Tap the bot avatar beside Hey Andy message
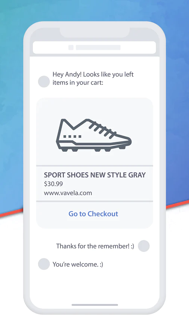189x336 pixels. [44, 82]
